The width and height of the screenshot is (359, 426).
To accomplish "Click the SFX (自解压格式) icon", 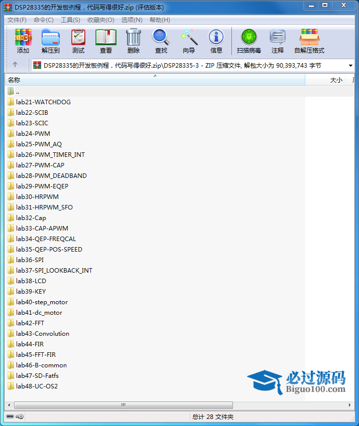I will click(309, 41).
